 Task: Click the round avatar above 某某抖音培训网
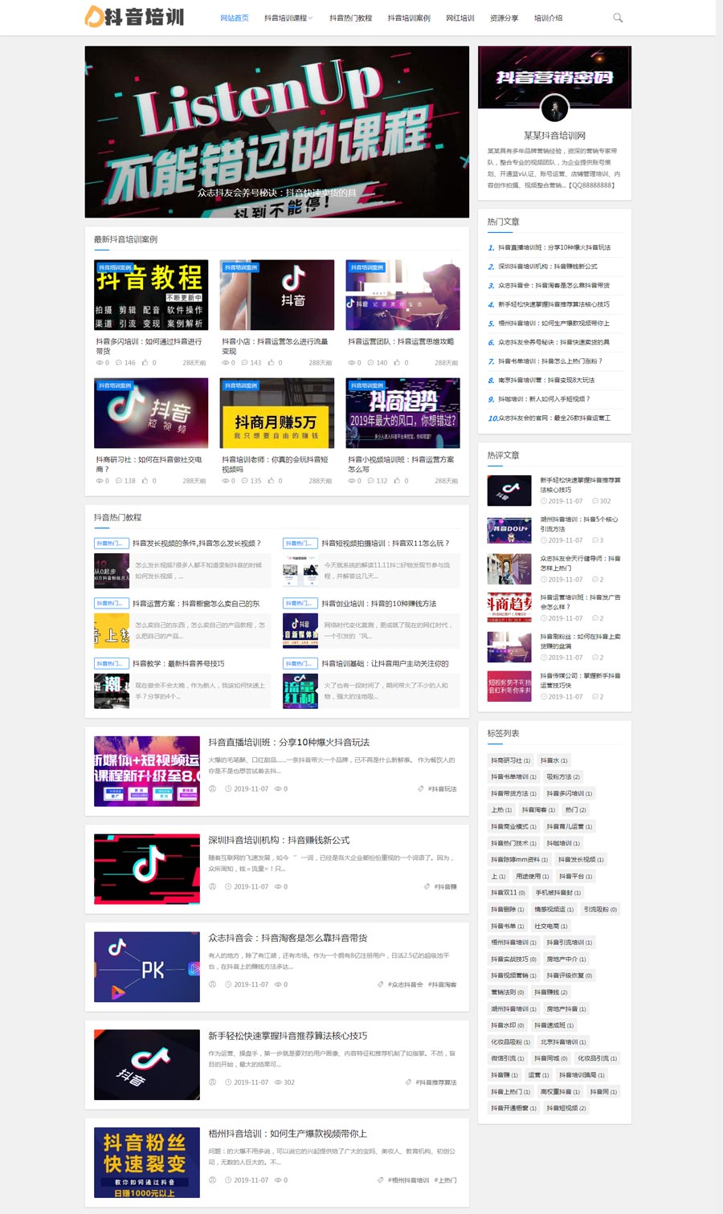[554, 108]
